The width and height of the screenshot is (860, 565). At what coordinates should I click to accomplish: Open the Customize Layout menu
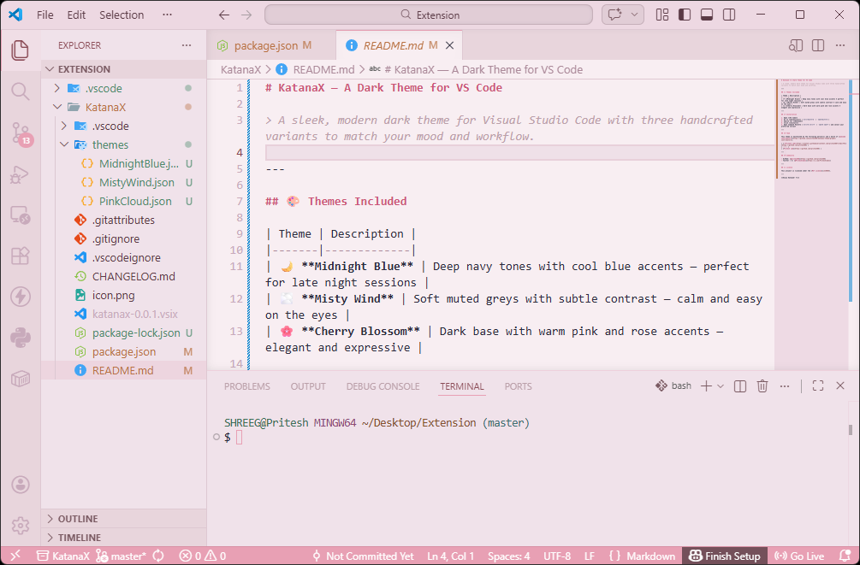point(662,15)
